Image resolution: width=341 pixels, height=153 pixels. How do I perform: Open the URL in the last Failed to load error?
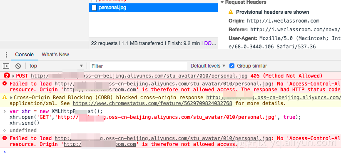click(163, 138)
